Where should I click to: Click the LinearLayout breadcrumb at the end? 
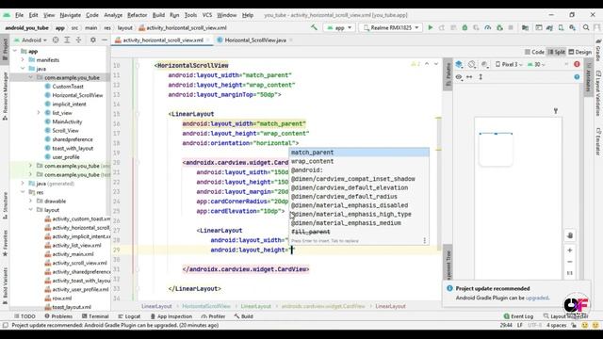(390, 306)
